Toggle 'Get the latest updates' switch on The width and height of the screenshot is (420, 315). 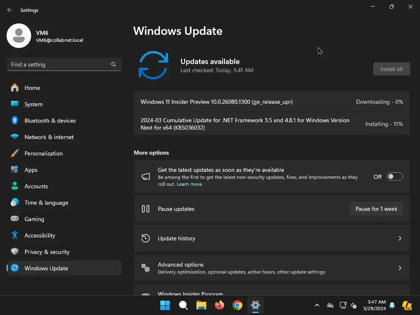click(395, 176)
